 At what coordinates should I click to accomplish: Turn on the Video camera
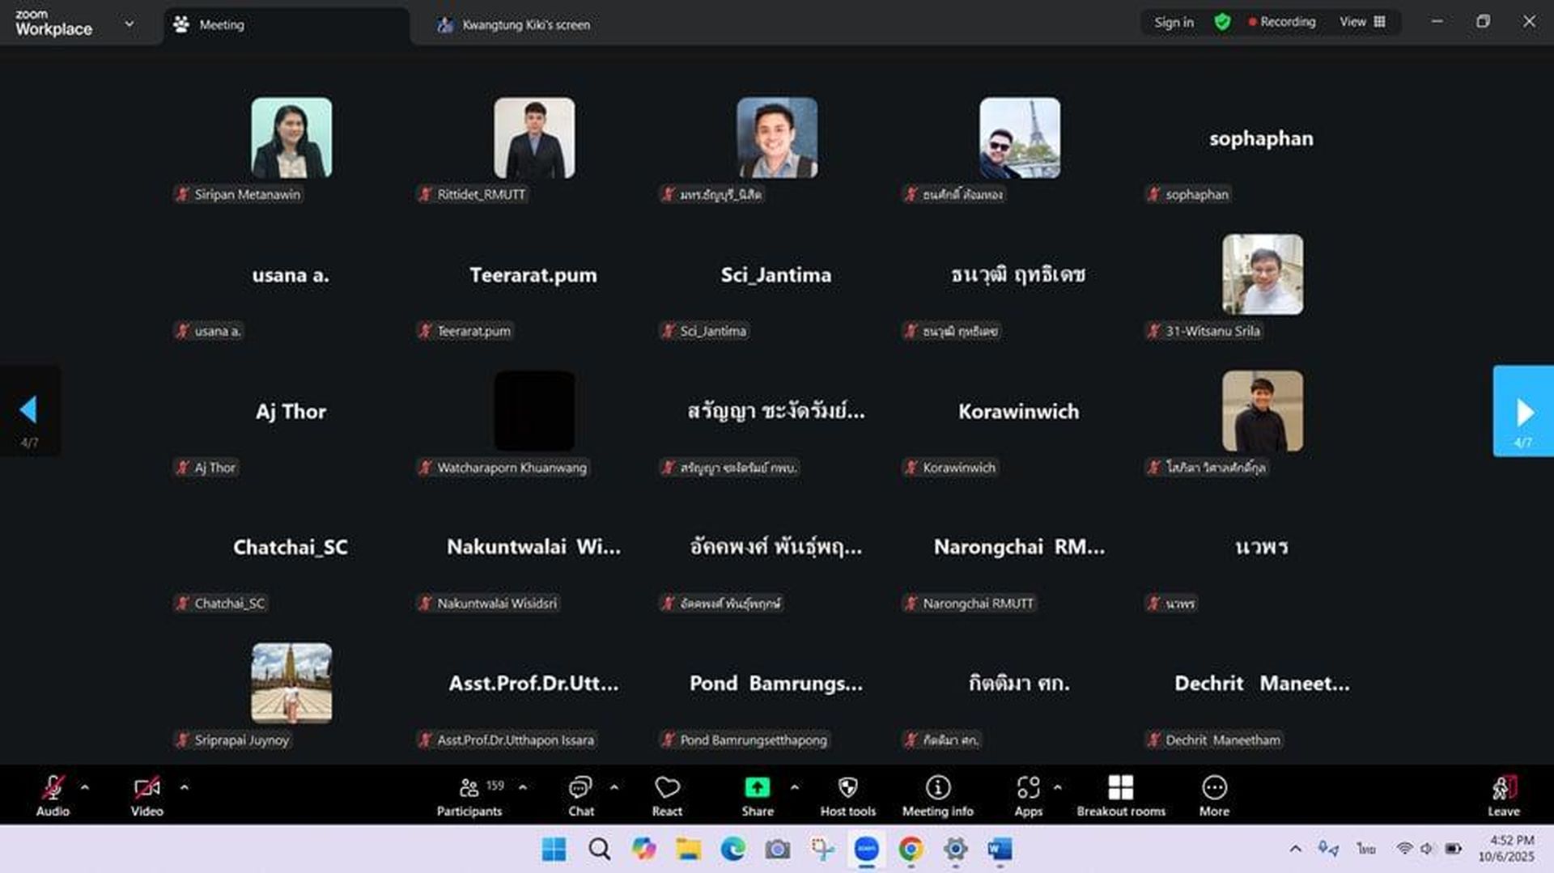coord(146,795)
